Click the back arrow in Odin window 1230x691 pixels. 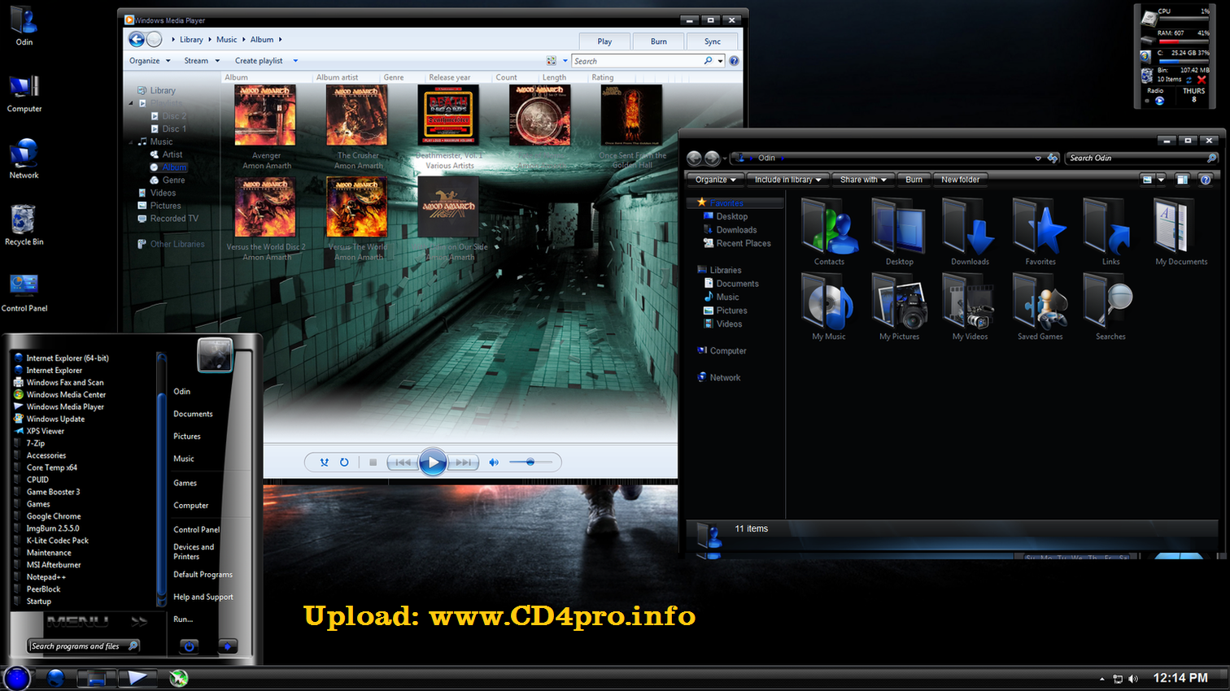point(694,159)
